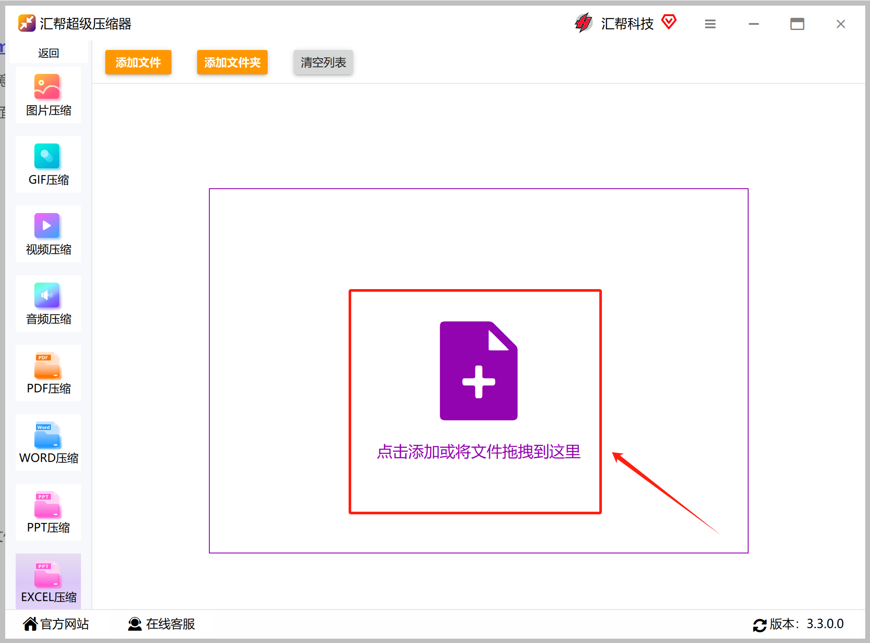Screen dimensions: 870x643
Task: Open the PPT压缩 compression tool
Action: [48, 512]
